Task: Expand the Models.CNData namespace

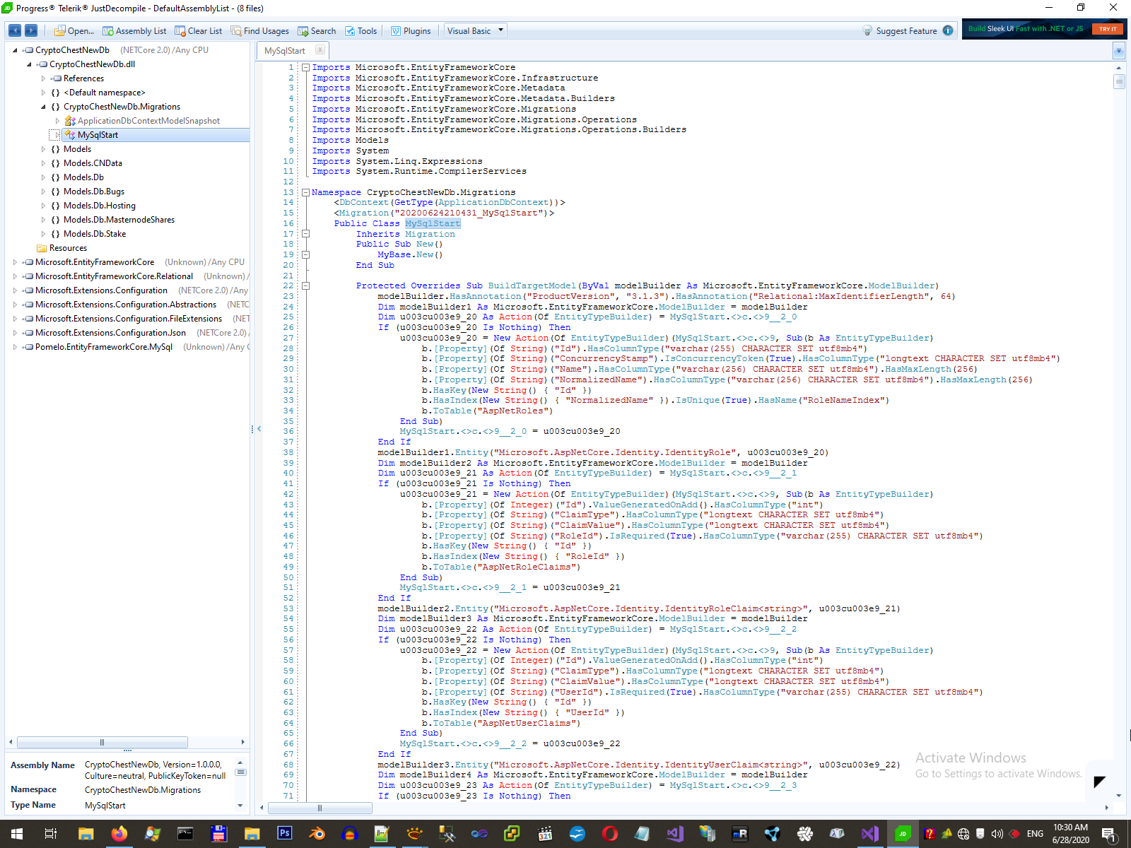Action: pos(43,163)
